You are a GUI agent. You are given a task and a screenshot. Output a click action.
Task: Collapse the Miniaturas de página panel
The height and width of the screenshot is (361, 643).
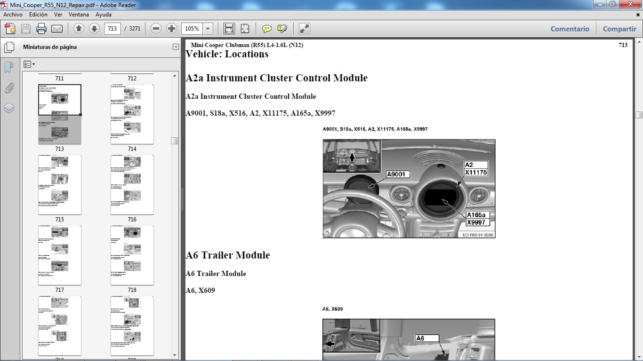[x=176, y=47]
